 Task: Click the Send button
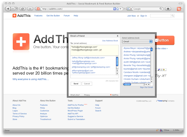tap(76, 84)
